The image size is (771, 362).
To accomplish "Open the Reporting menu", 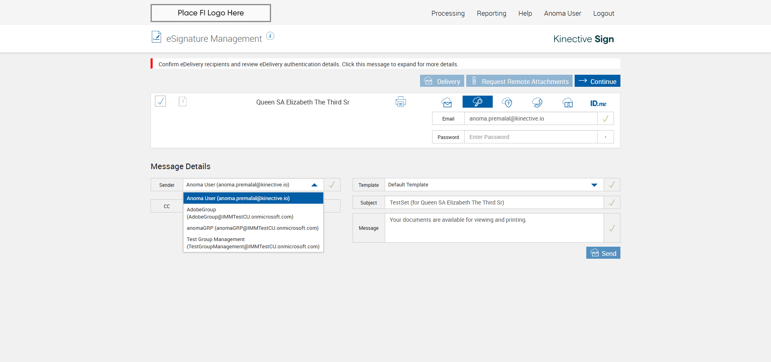I will 492,13.
